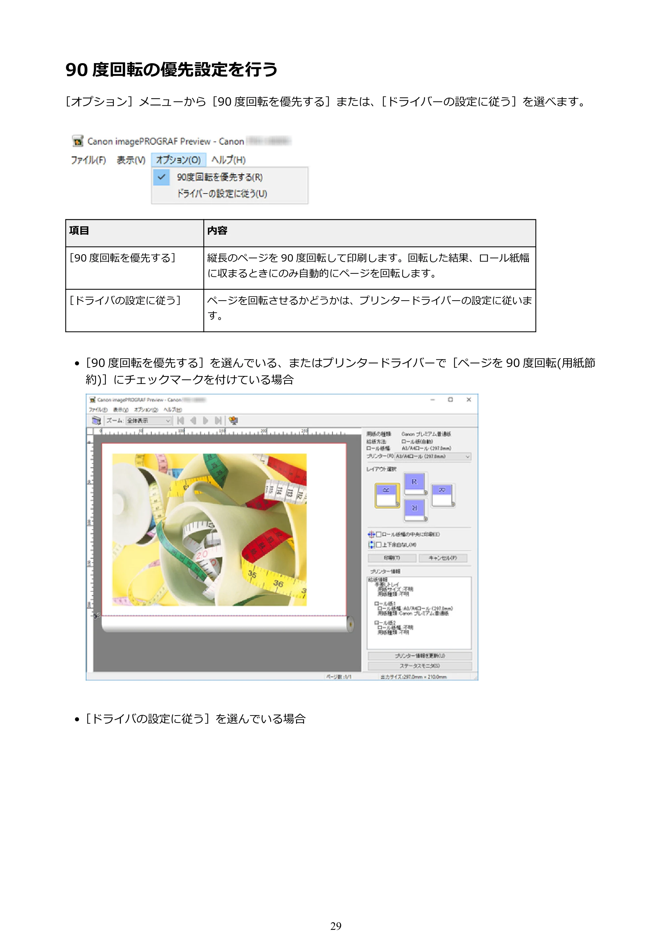Viewport: 672px width, 950px height.
Task: Tick ロール紙幅の中央に印刷 checkbox
Action: coord(378,534)
